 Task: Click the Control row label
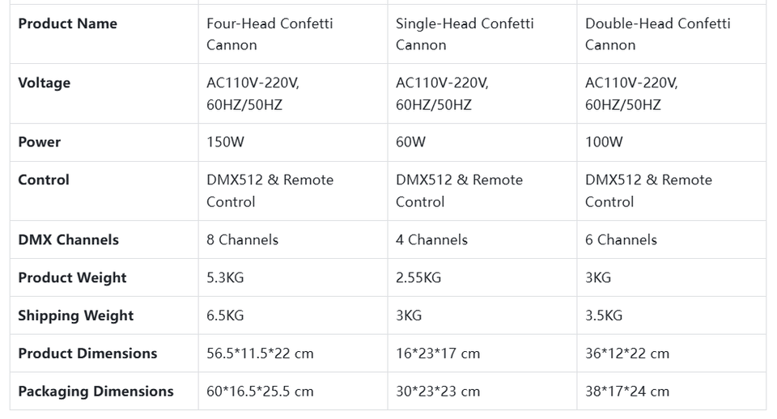tap(44, 180)
